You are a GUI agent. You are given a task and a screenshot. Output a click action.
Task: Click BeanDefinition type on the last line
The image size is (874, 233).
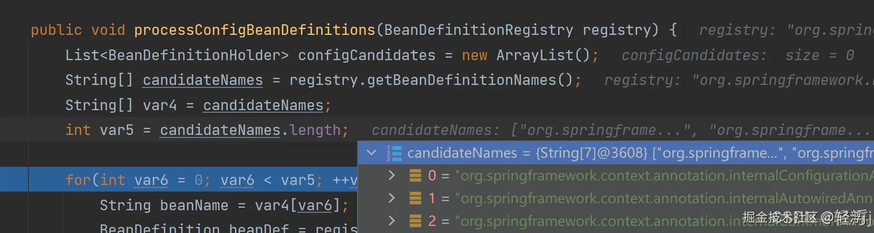(x=160, y=228)
